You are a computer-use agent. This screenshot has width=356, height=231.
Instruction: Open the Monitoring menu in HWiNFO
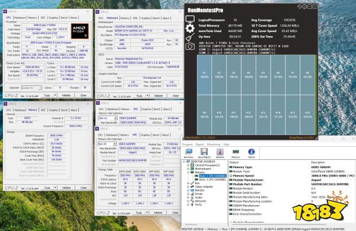pos(214,145)
